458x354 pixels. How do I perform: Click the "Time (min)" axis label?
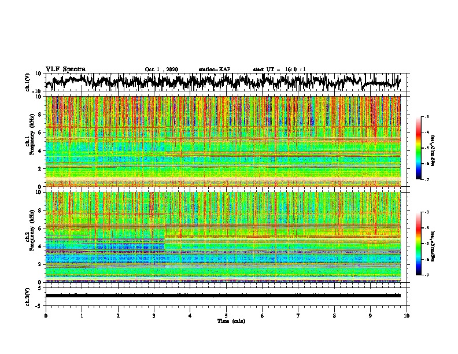[x=231, y=321]
